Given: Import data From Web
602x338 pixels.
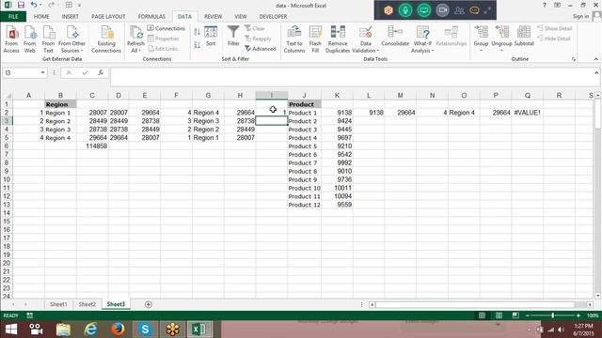Looking at the screenshot, I should (29, 39).
